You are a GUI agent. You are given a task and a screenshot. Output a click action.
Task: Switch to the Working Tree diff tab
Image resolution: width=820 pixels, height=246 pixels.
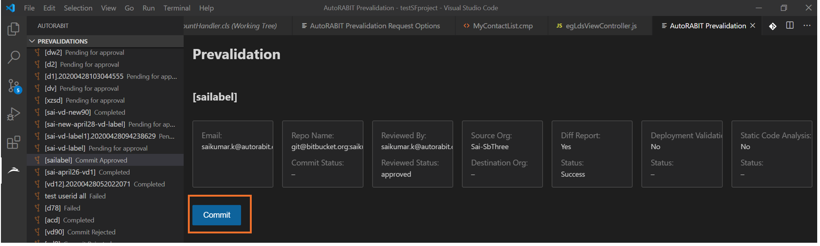pyautogui.click(x=238, y=26)
